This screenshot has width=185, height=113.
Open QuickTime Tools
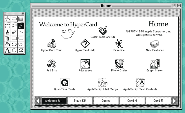pyautogui.click(x=65, y=84)
